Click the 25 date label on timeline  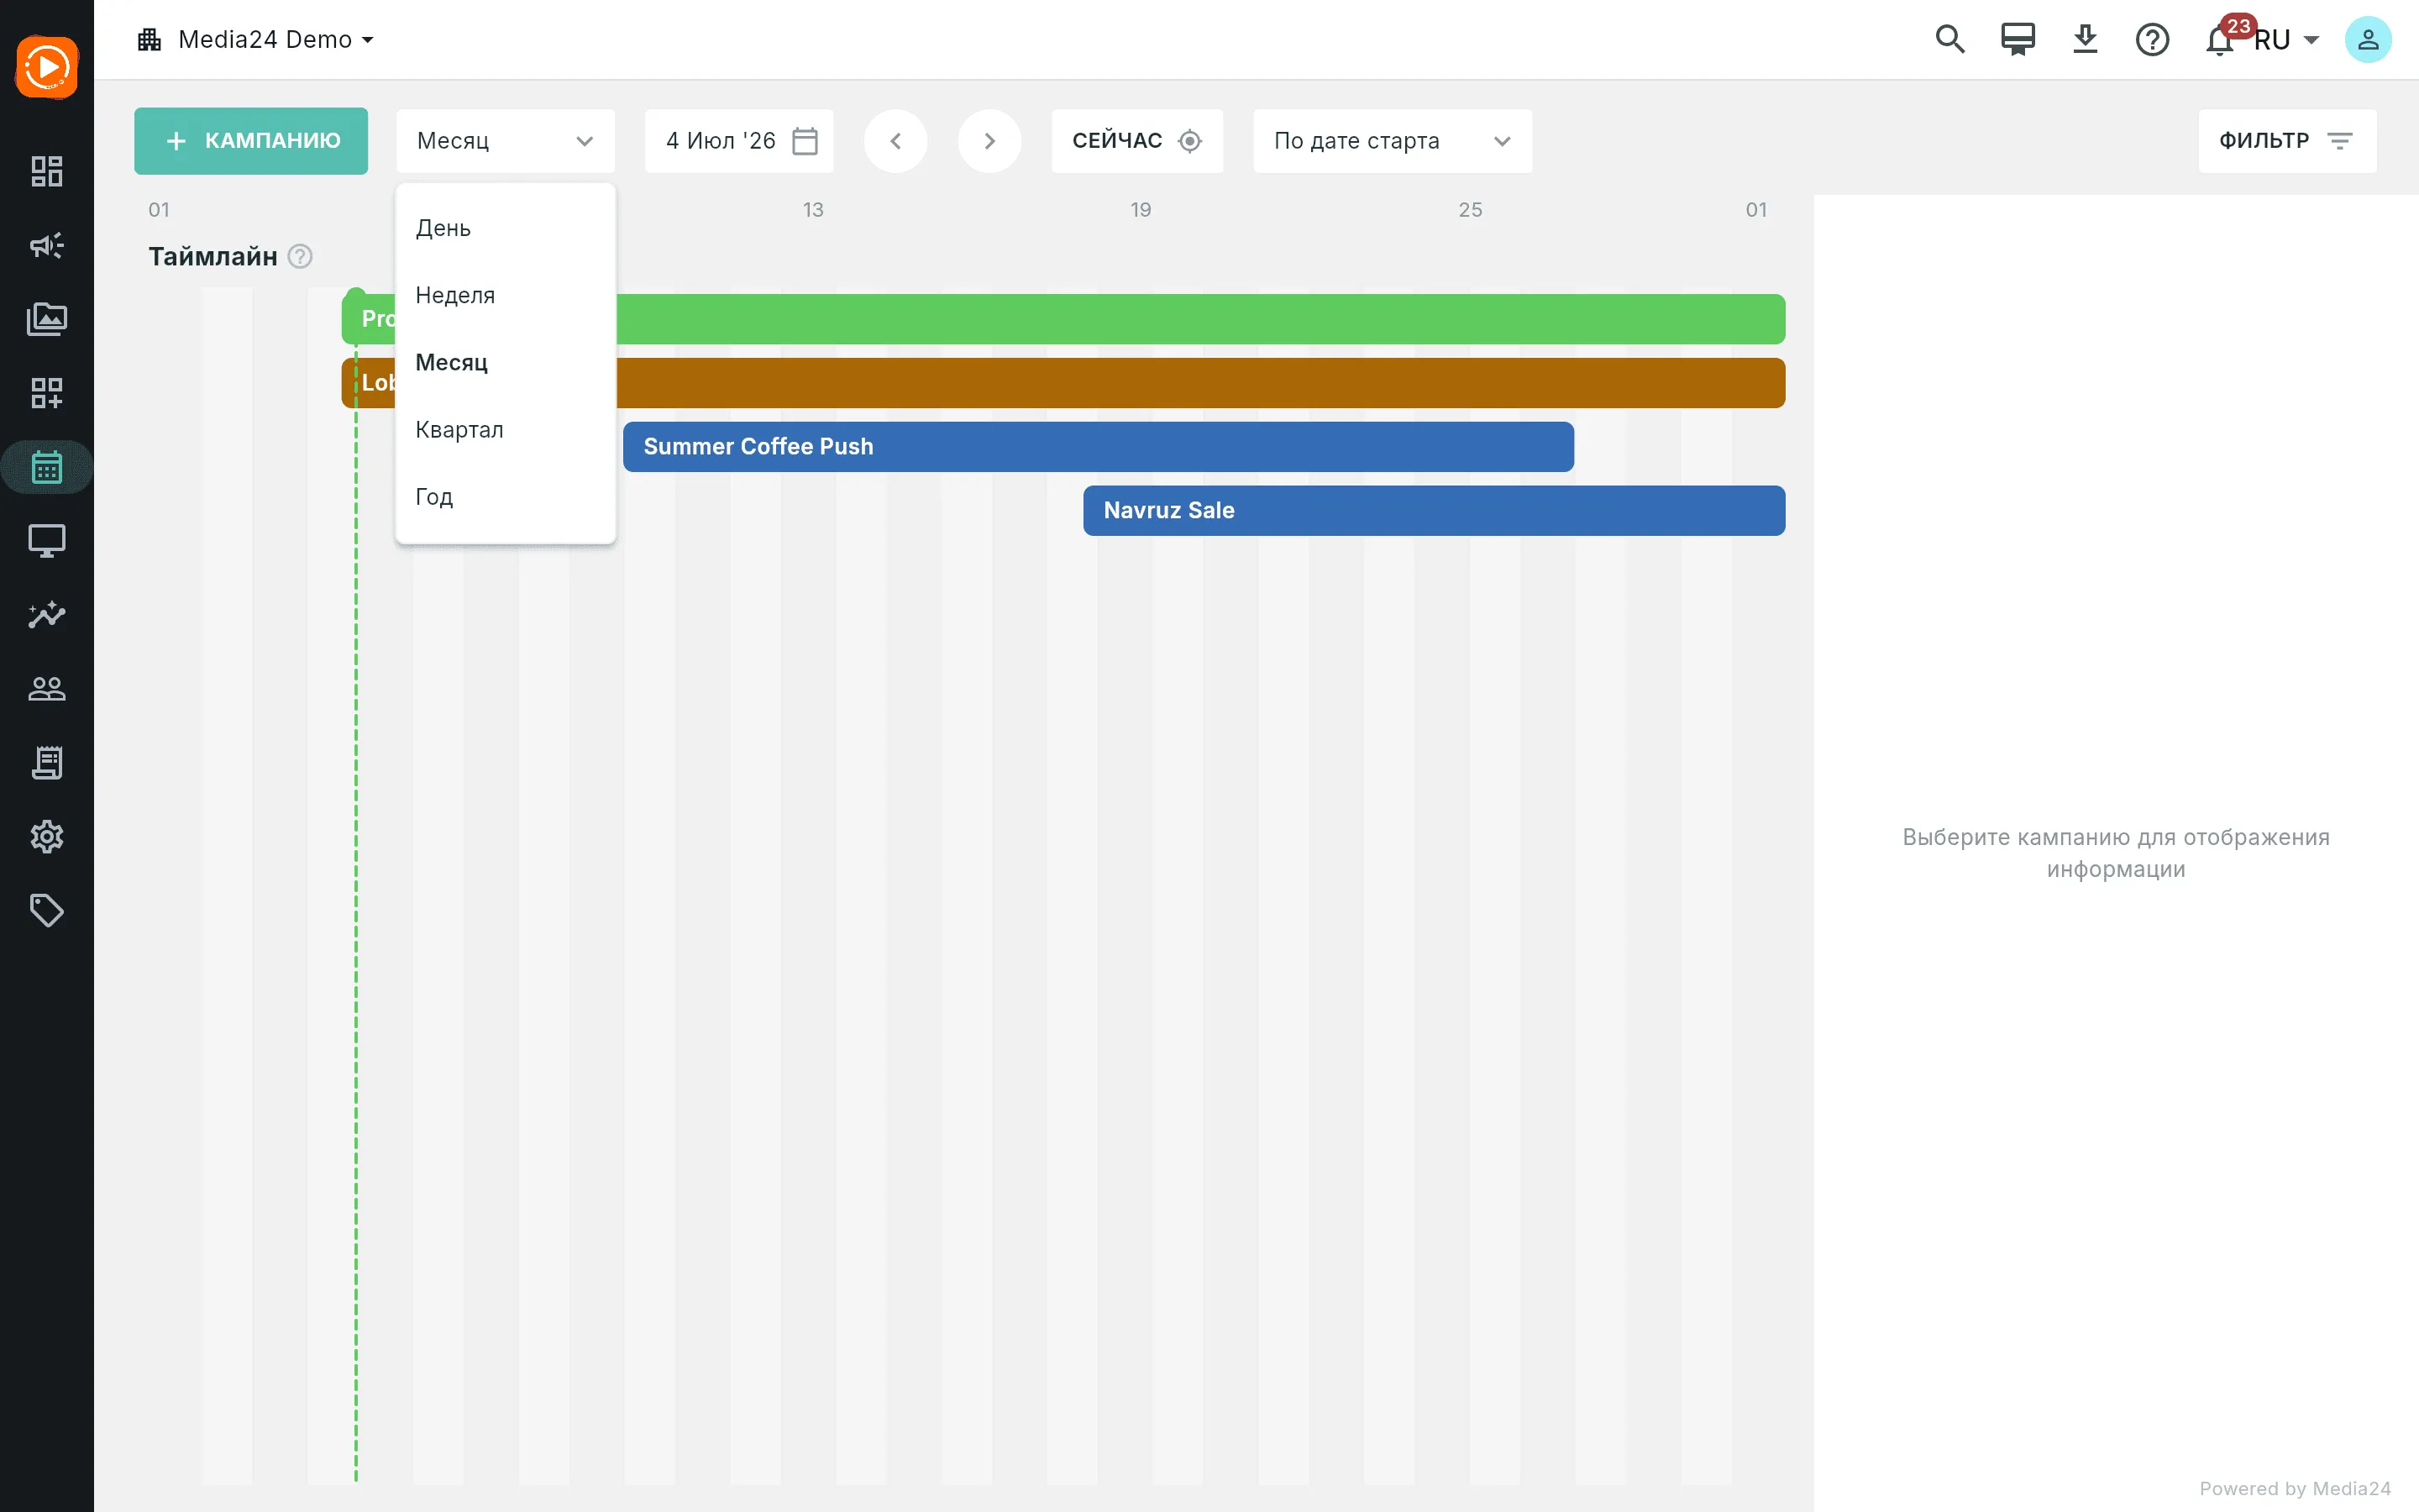1471,210
